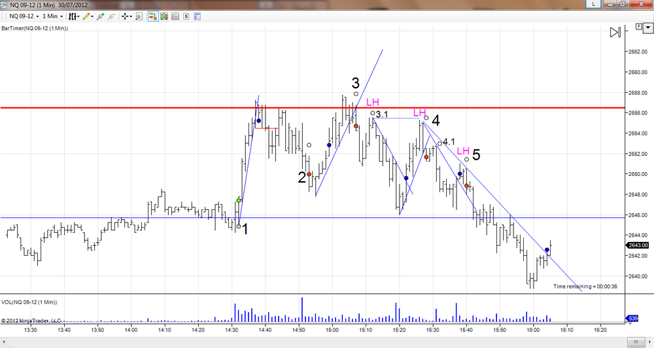Minimize the chart window
Screen dimensions: 654x348
point(611,4)
